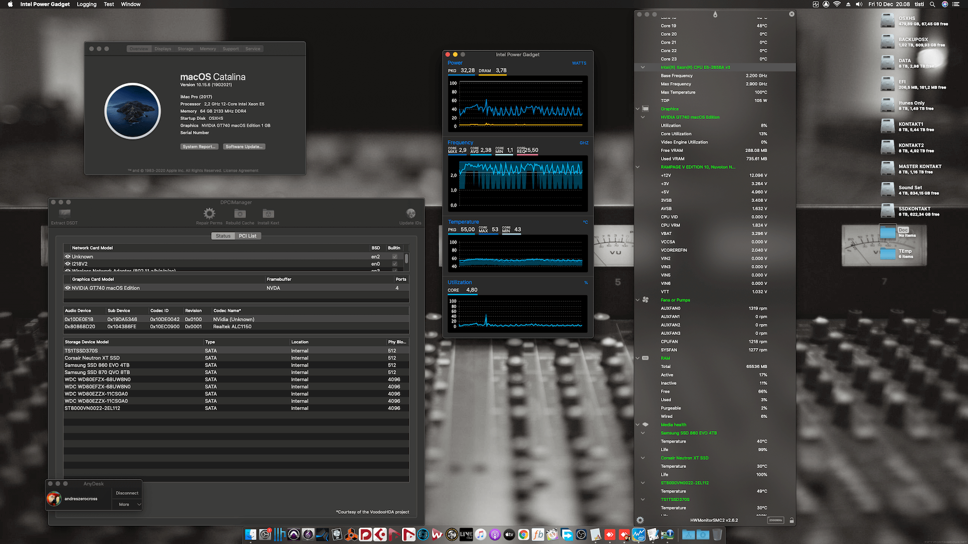This screenshot has height=544, width=968.
Task: Open the Logging menu
Action: coord(87,4)
